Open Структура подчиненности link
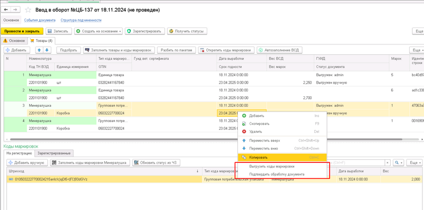424x210 pixels. [81, 20]
